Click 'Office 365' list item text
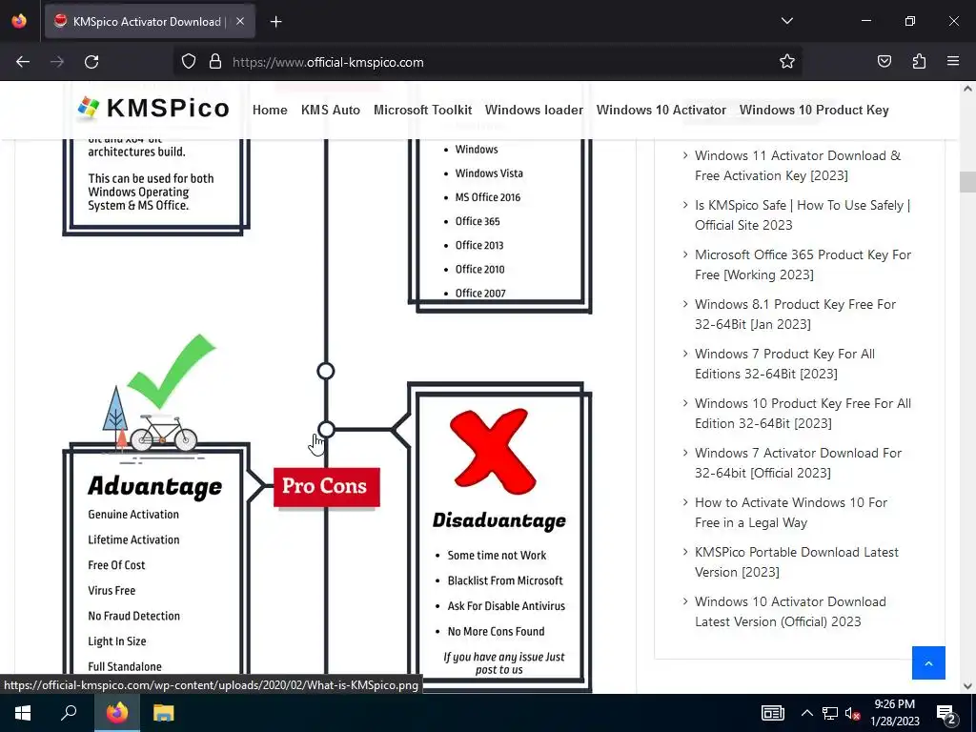The height and width of the screenshot is (732, 976). [x=478, y=221]
